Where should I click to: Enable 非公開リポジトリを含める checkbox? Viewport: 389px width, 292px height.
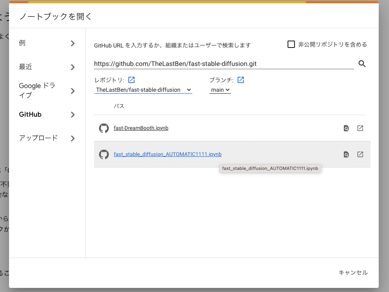[291, 44]
